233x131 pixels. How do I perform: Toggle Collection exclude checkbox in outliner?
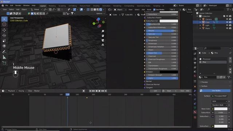pos(224,16)
